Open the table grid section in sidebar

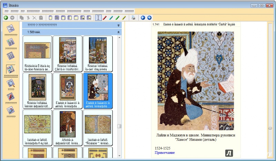pyautogui.click(x=11, y=56)
